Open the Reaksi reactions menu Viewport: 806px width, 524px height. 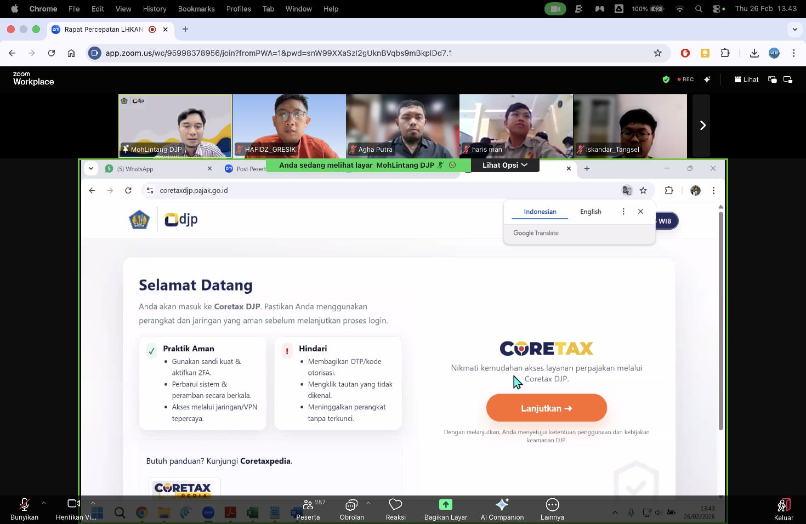(395, 509)
